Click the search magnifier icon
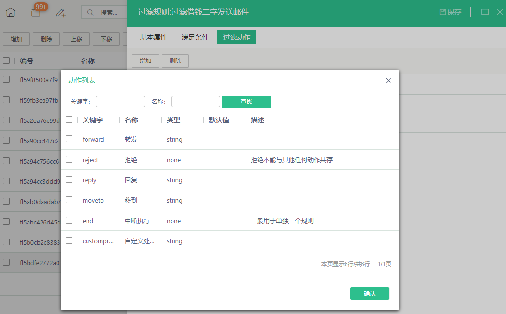This screenshot has width=506, height=314. (90, 12)
